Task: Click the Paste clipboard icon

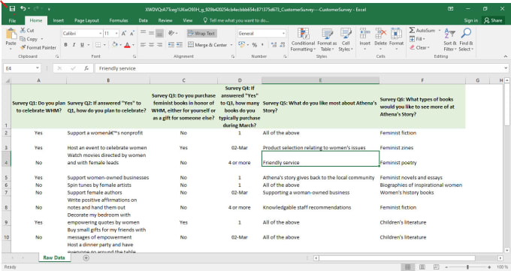Action: coord(11,34)
